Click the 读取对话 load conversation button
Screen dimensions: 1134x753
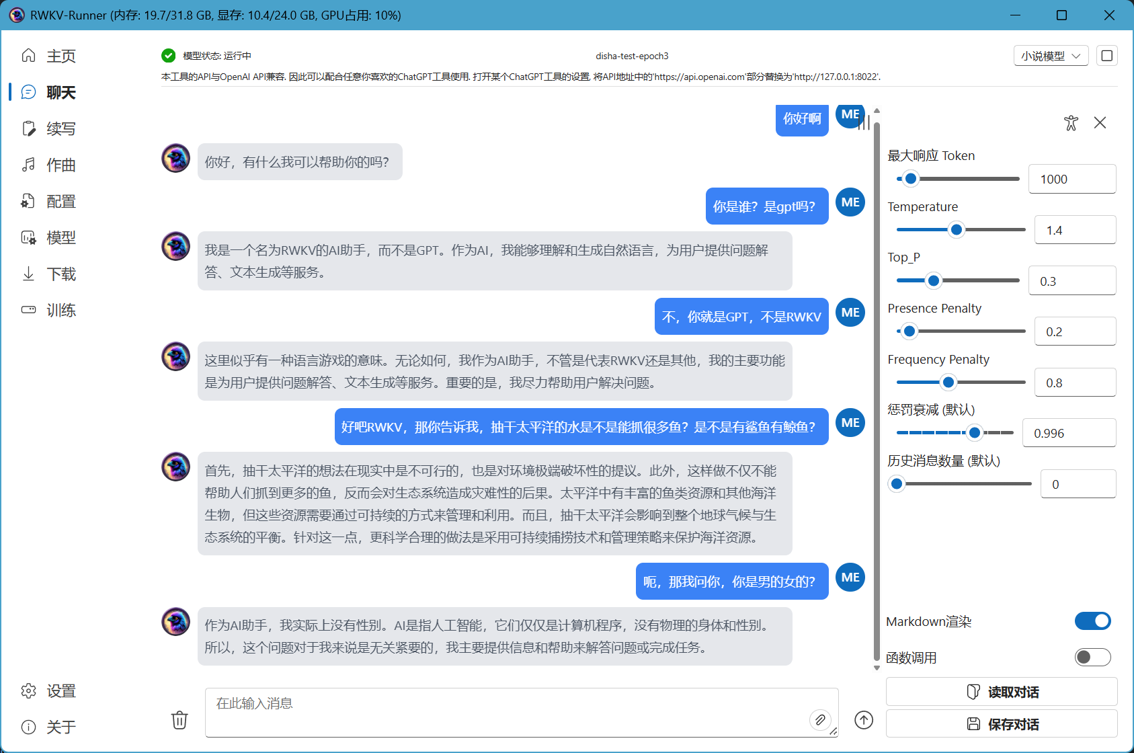(x=1001, y=692)
